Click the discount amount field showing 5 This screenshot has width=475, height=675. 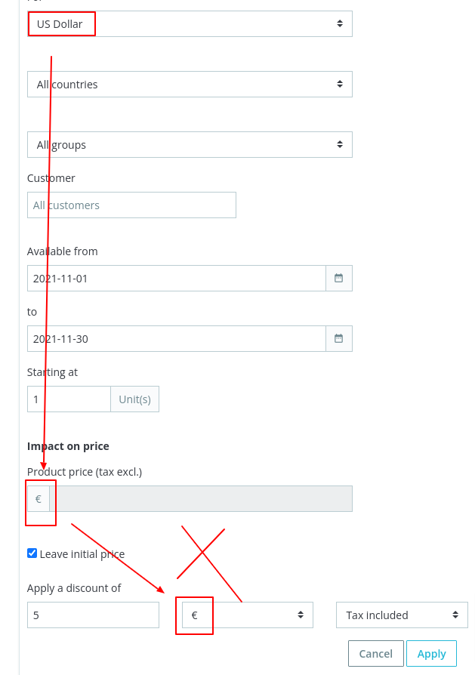(x=92, y=615)
